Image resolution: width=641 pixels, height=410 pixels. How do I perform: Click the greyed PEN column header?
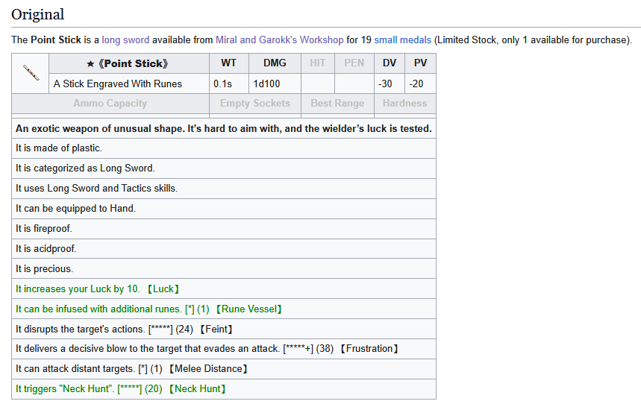[x=354, y=63]
